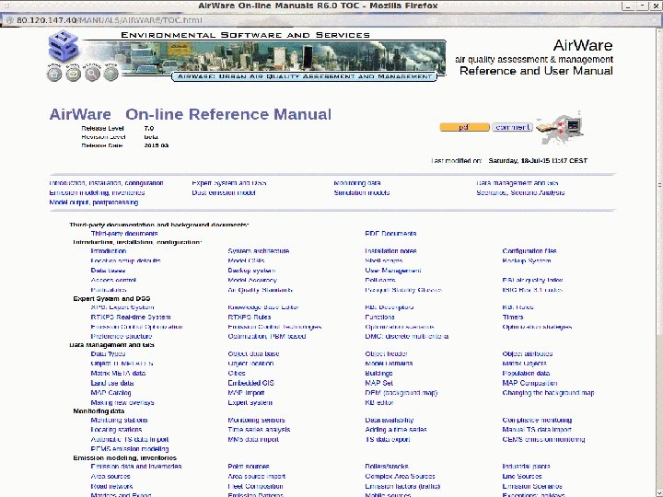Open Installation notes link

(x=390, y=251)
